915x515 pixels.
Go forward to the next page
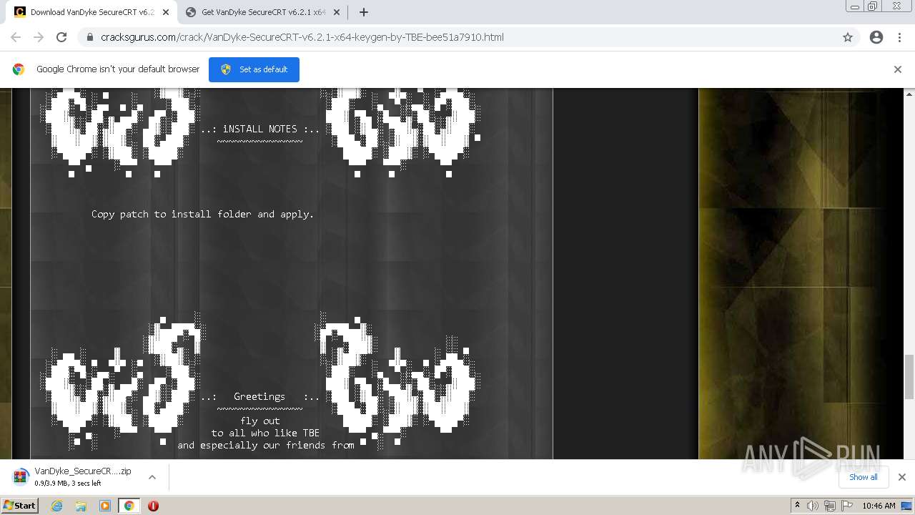tap(39, 37)
